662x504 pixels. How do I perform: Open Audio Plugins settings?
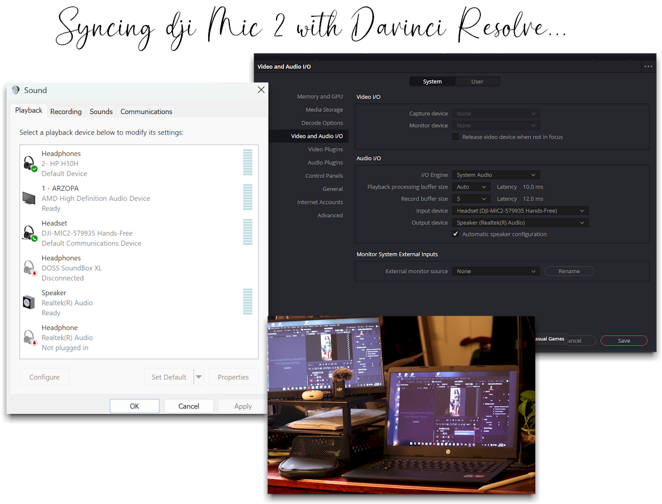pos(325,162)
